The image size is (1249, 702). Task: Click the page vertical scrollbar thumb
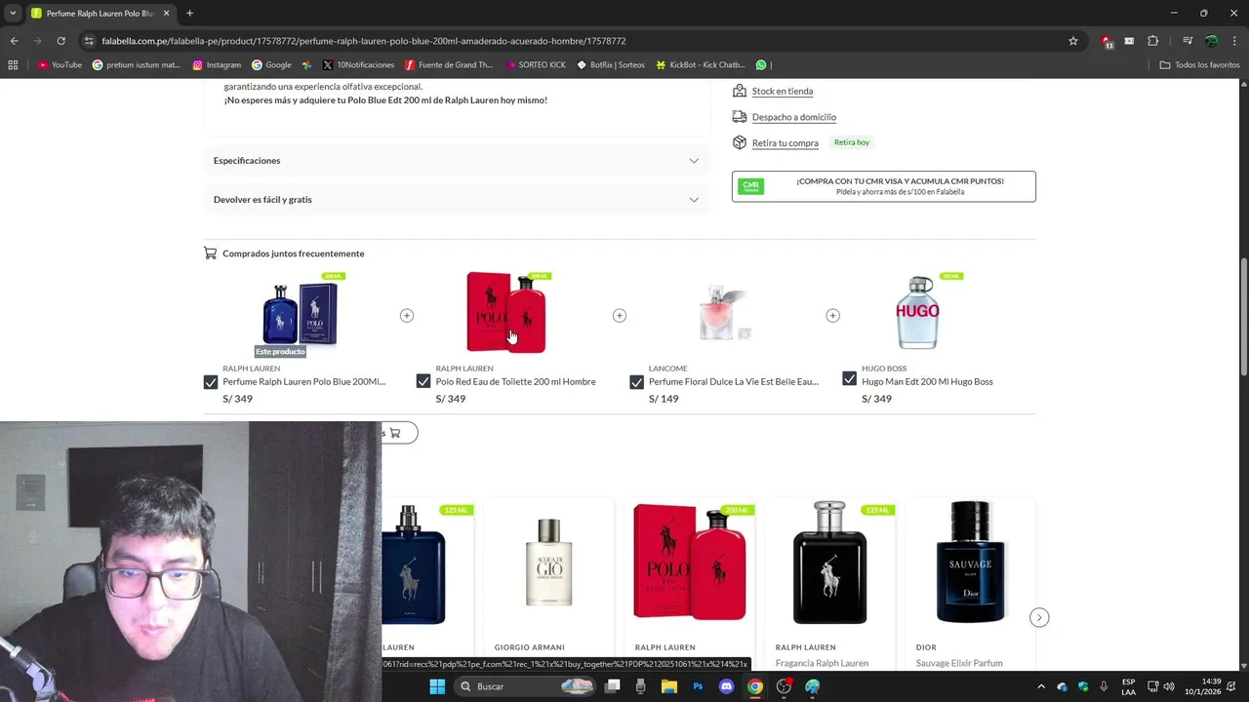tap(1243, 316)
